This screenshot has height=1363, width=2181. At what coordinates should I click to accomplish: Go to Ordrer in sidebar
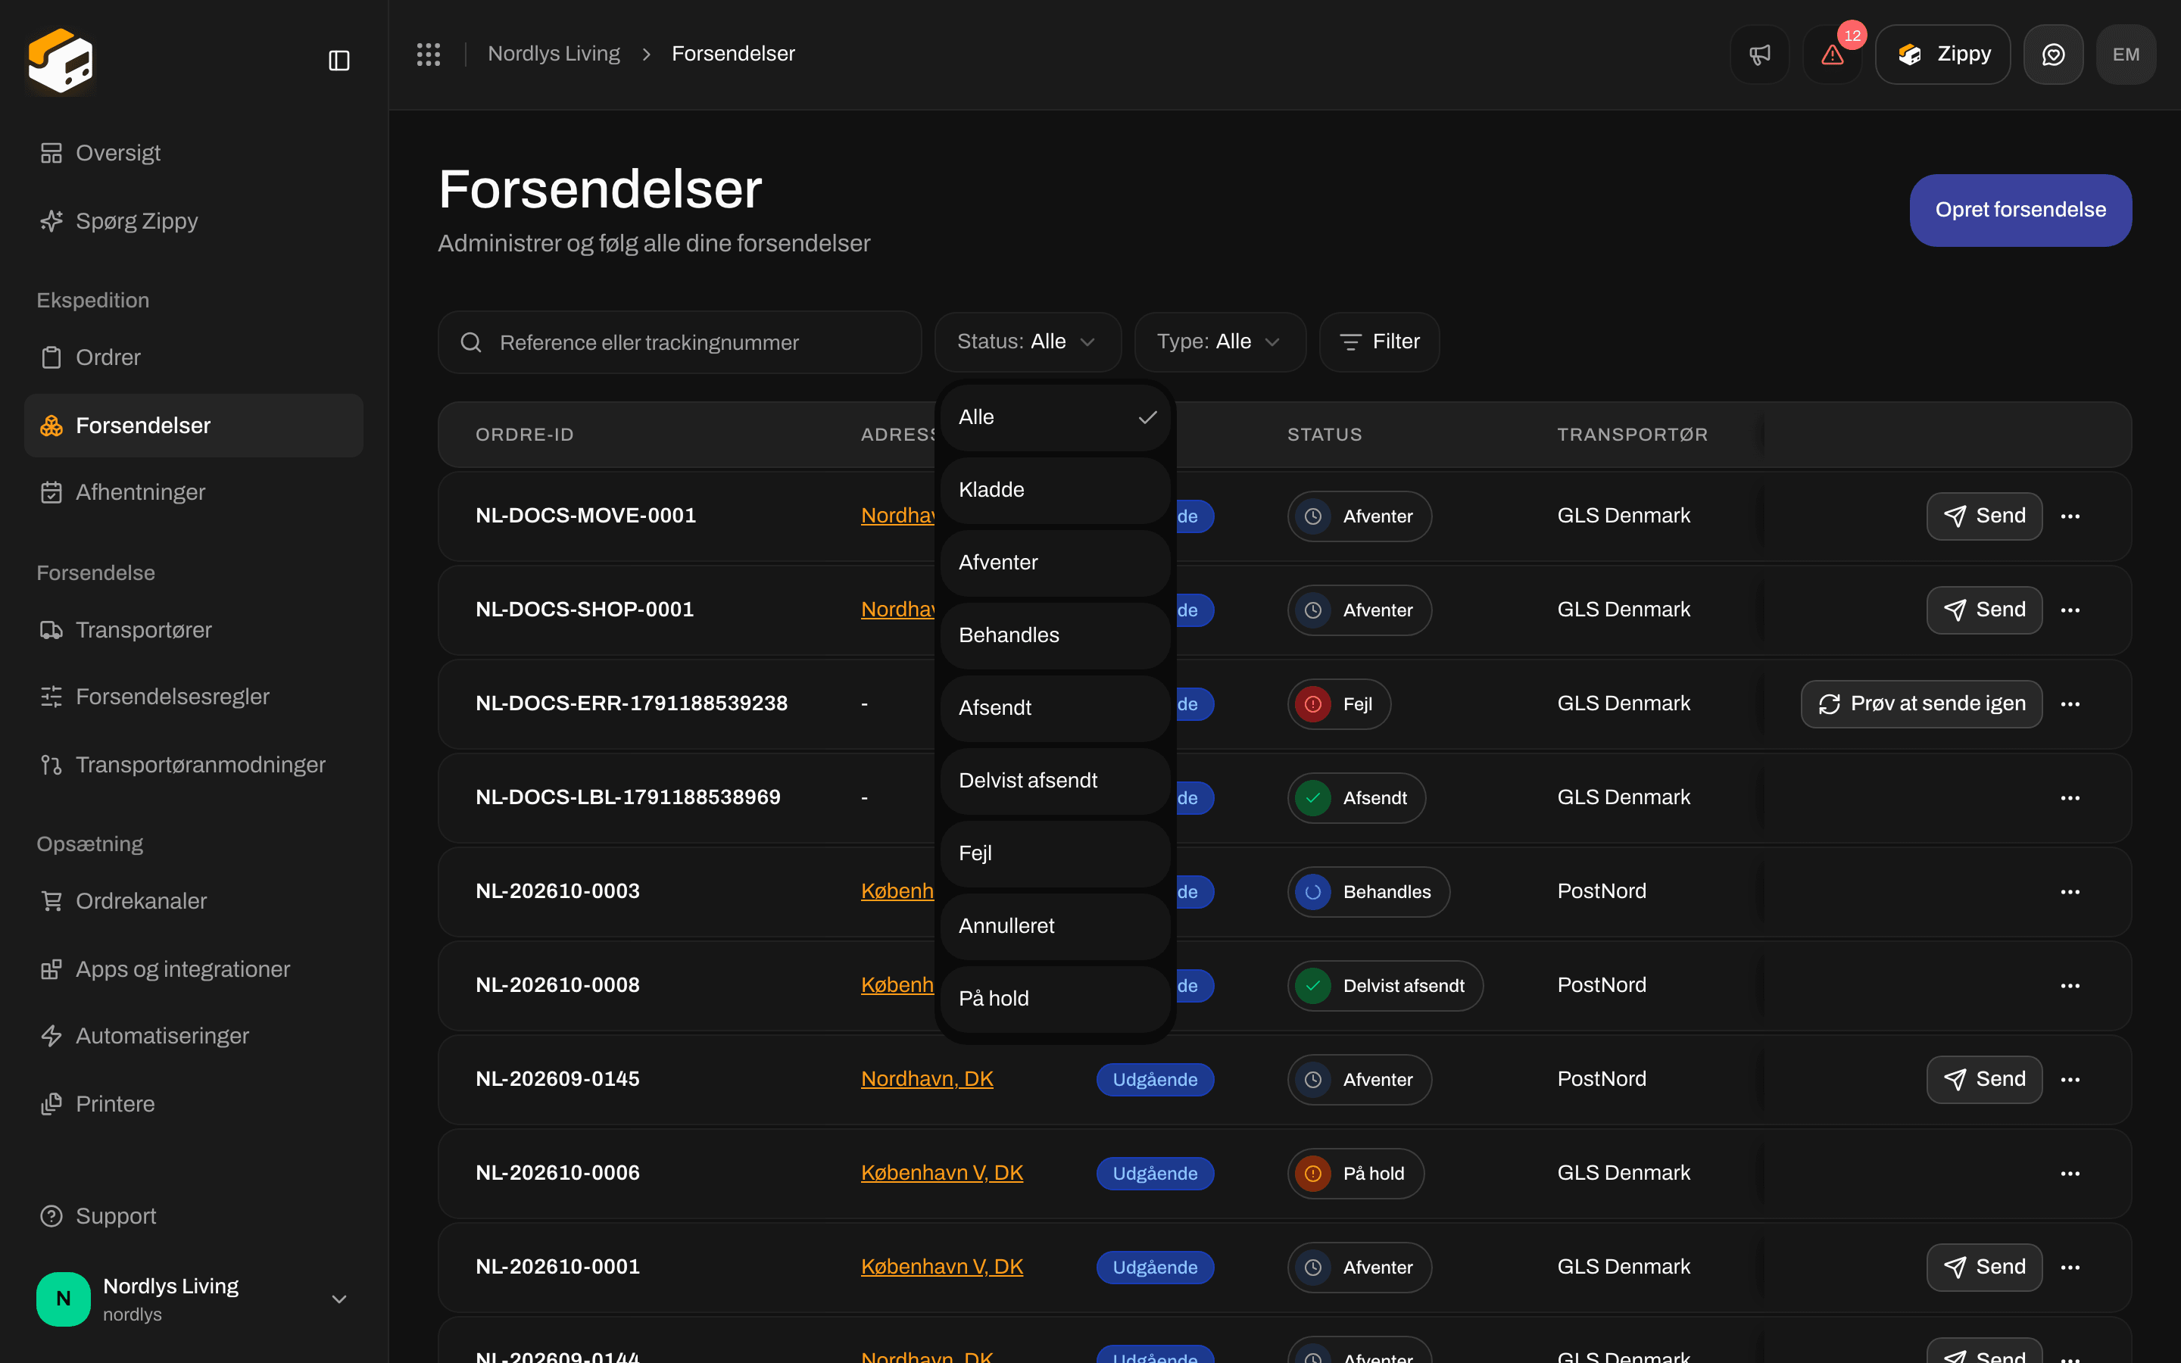click(193, 357)
